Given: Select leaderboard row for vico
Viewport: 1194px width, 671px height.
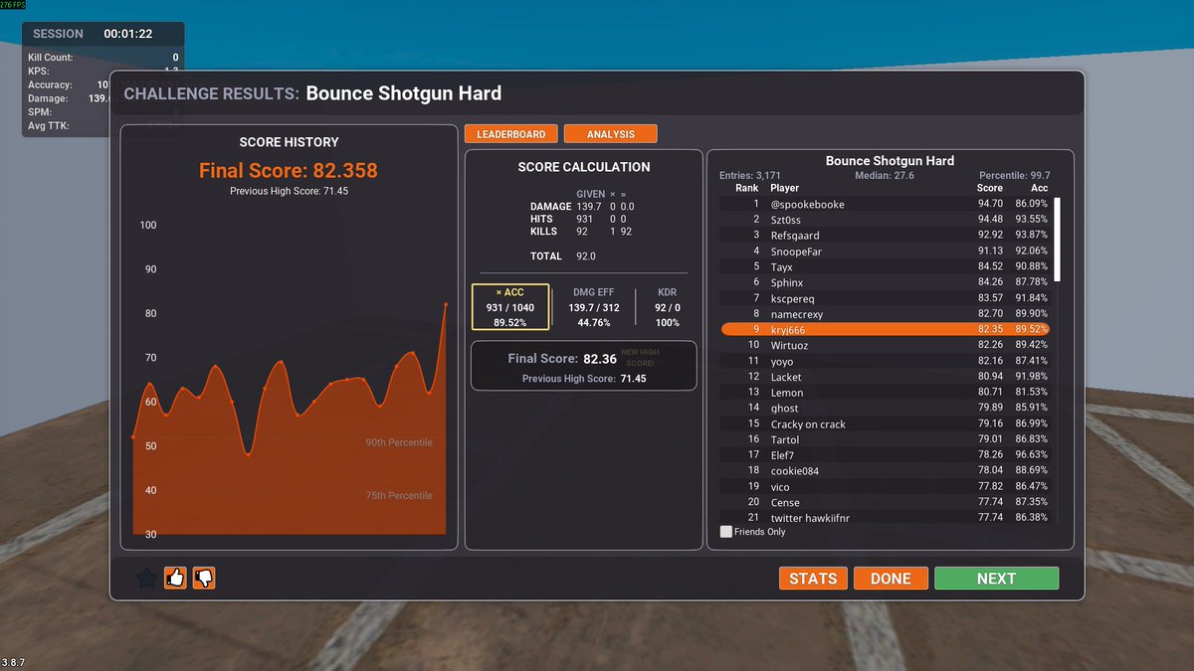Looking at the screenshot, I should [886, 486].
